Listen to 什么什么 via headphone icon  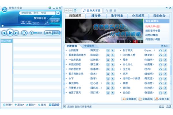[x=160, y=65]
